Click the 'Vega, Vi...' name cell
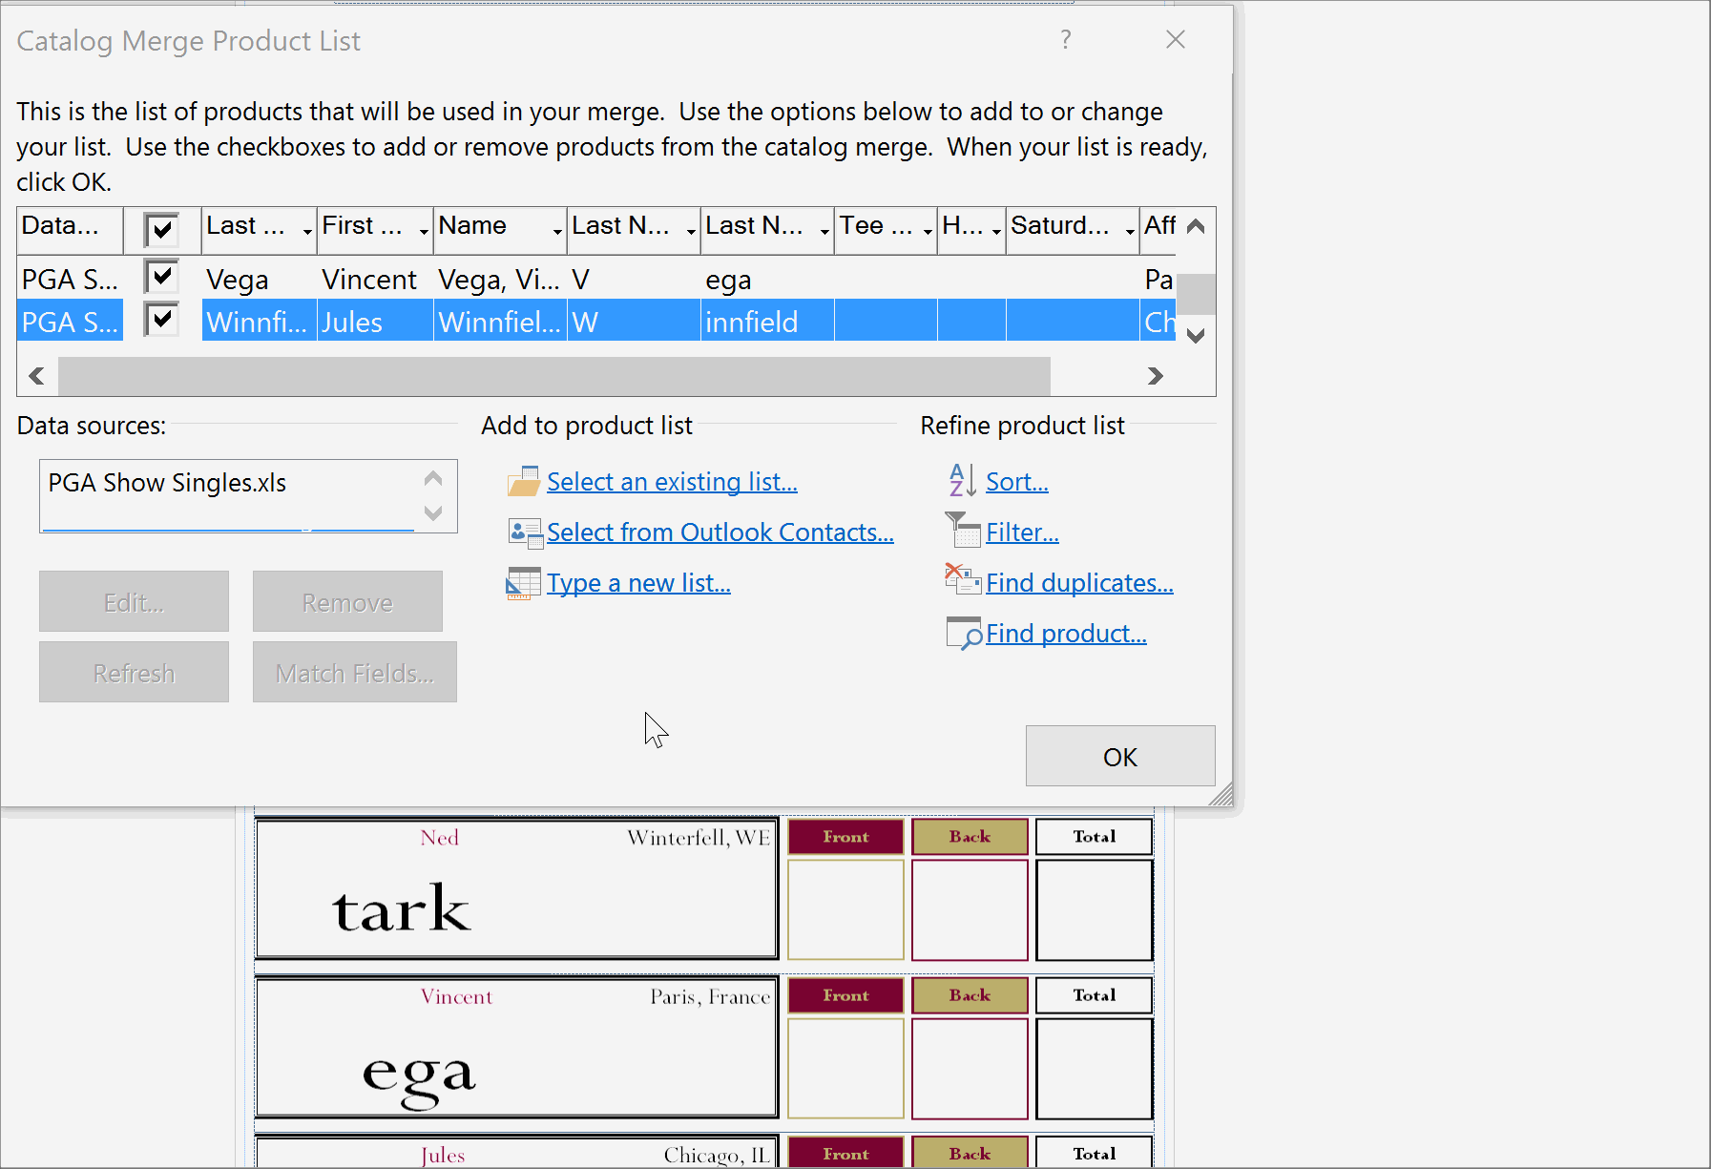Image resolution: width=1711 pixels, height=1169 pixels. point(500,279)
